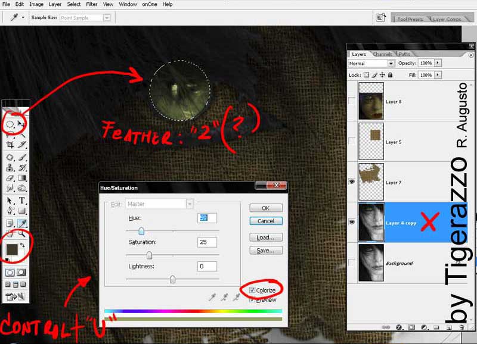Select the Dodge tool

(21, 188)
